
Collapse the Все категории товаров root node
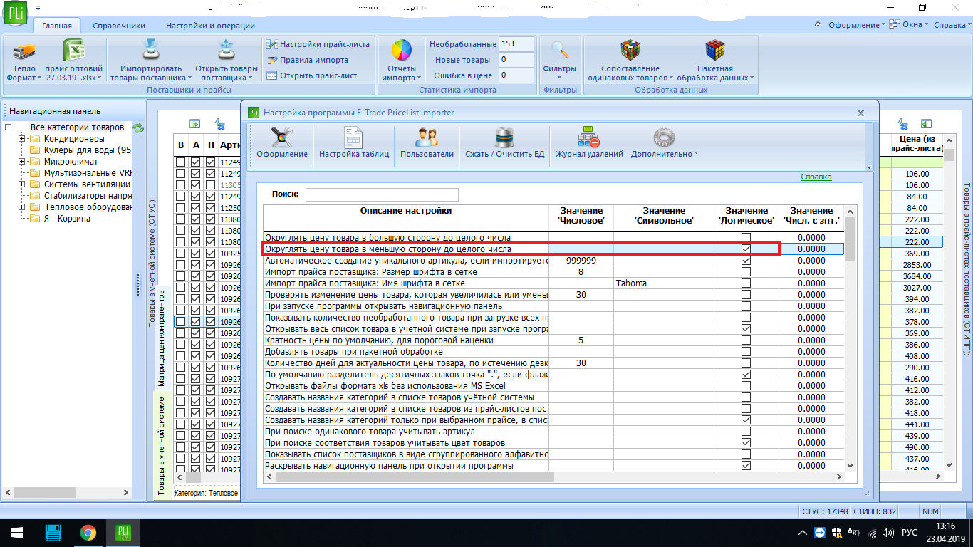click(8, 127)
